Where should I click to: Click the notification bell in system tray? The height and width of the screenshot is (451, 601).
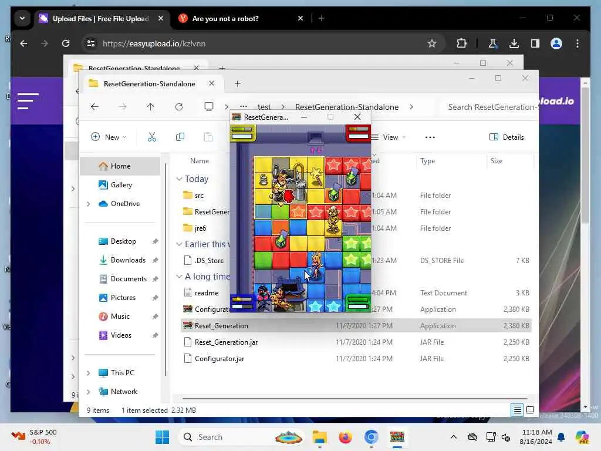click(x=561, y=437)
